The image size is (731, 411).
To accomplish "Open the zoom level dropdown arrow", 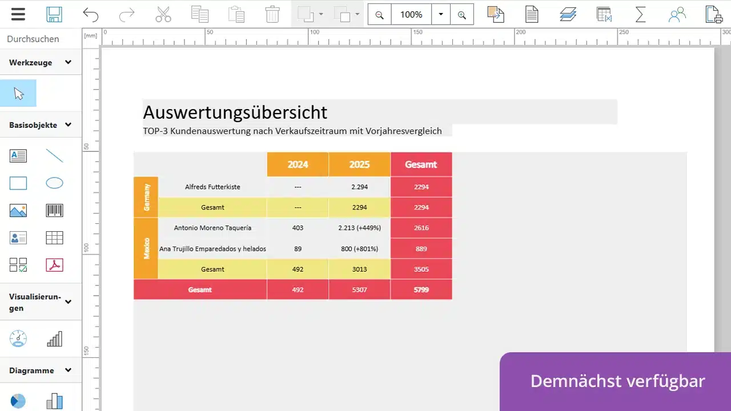I will tap(440, 14).
